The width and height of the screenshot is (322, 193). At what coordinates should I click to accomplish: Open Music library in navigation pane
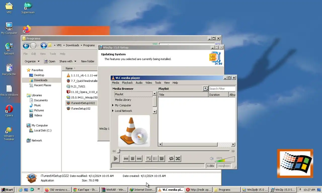37,105
